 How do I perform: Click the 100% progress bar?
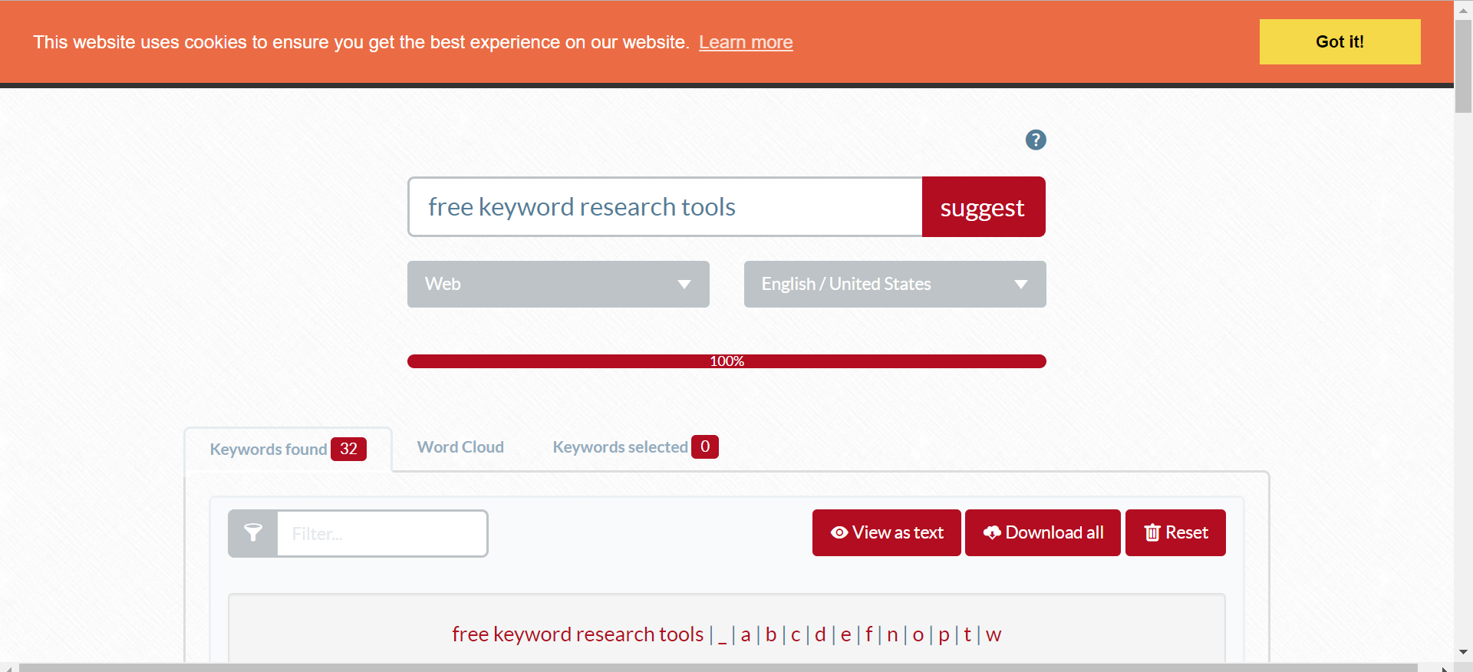pyautogui.click(x=727, y=361)
